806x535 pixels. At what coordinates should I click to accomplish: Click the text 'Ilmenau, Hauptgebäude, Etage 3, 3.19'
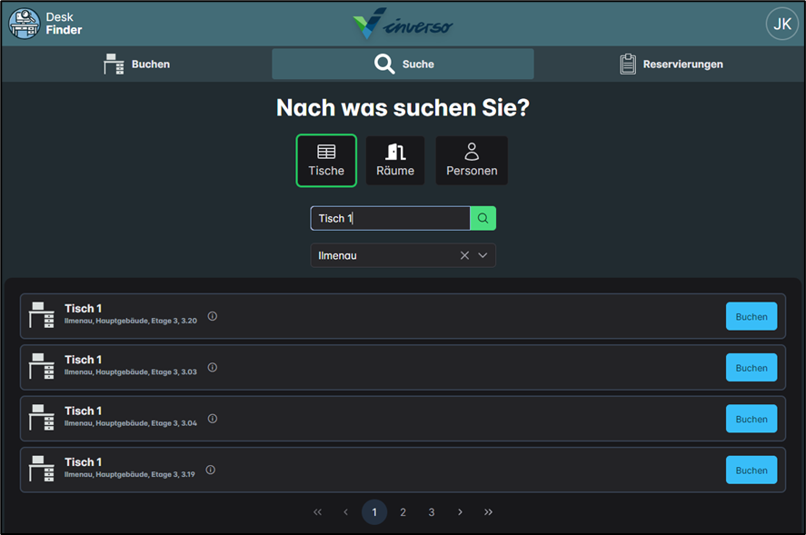[130, 474]
